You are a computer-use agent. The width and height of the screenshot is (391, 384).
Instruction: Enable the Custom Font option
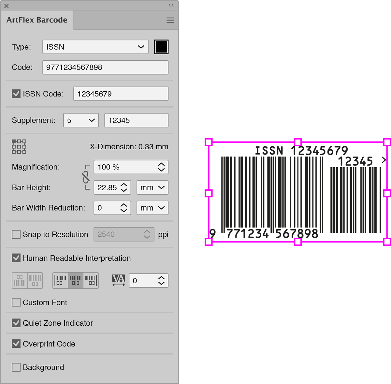(x=16, y=303)
